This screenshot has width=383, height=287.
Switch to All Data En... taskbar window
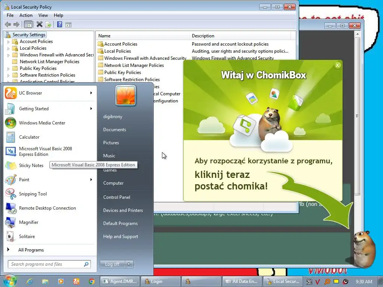tap(242, 281)
